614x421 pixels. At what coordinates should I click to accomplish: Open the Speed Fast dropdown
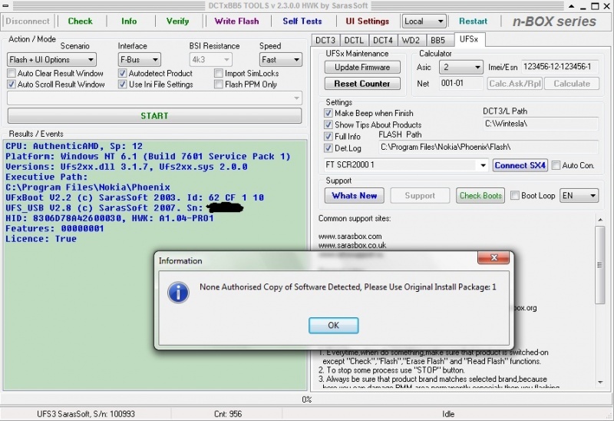(280, 60)
